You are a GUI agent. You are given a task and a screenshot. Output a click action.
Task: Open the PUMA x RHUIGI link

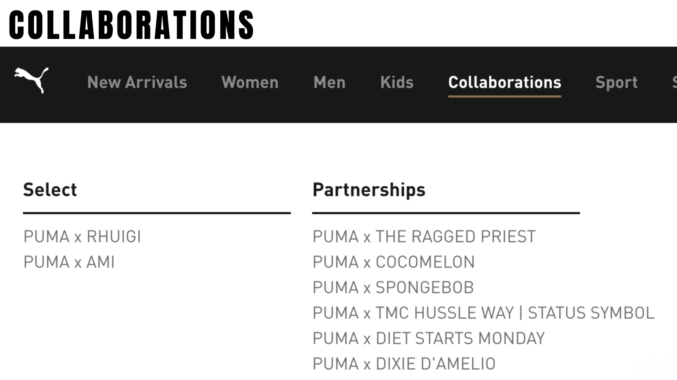82,237
